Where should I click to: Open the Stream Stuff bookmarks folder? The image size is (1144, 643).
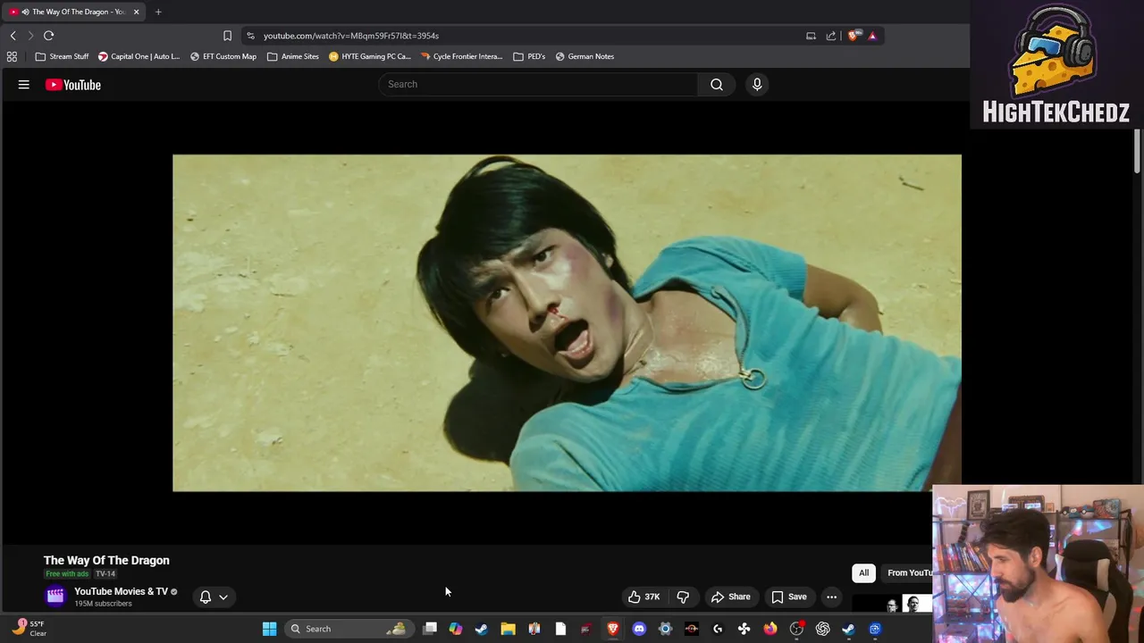pyautogui.click(x=63, y=56)
